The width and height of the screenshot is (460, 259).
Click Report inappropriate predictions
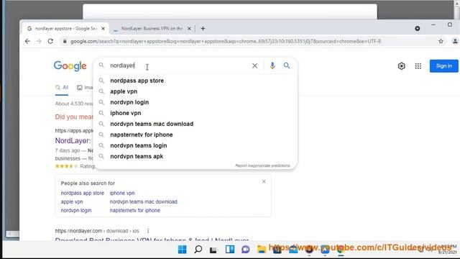coord(262,165)
